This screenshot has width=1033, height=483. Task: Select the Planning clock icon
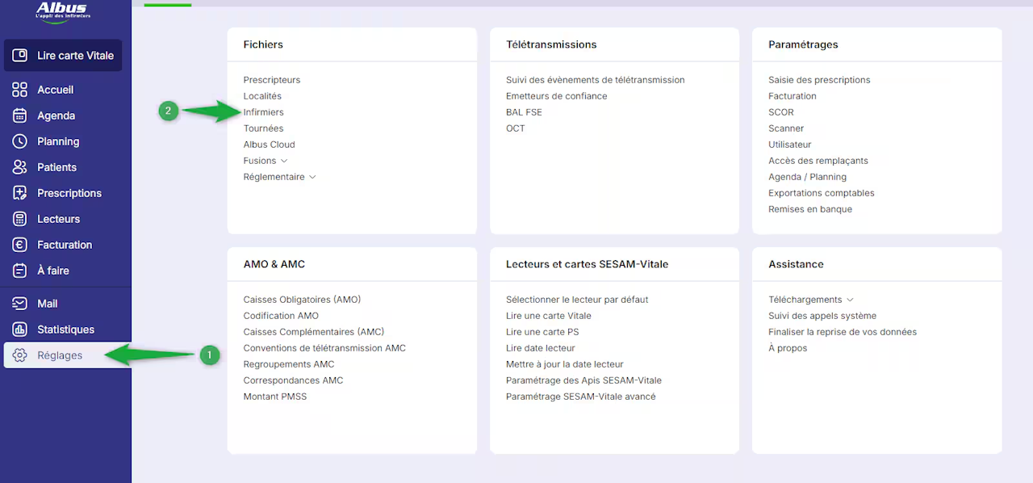coord(20,141)
